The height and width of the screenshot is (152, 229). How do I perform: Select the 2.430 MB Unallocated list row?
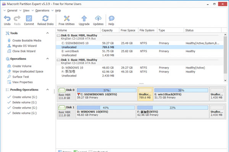140,76
